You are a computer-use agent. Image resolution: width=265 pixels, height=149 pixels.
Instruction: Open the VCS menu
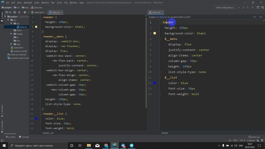(66, 2)
